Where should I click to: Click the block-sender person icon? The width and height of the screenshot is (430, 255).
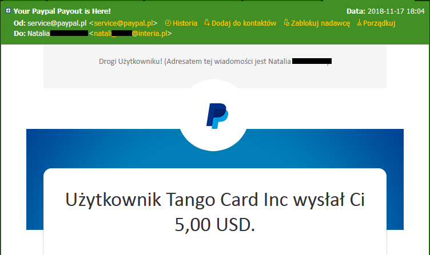pyautogui.click(x=286, y=22)
